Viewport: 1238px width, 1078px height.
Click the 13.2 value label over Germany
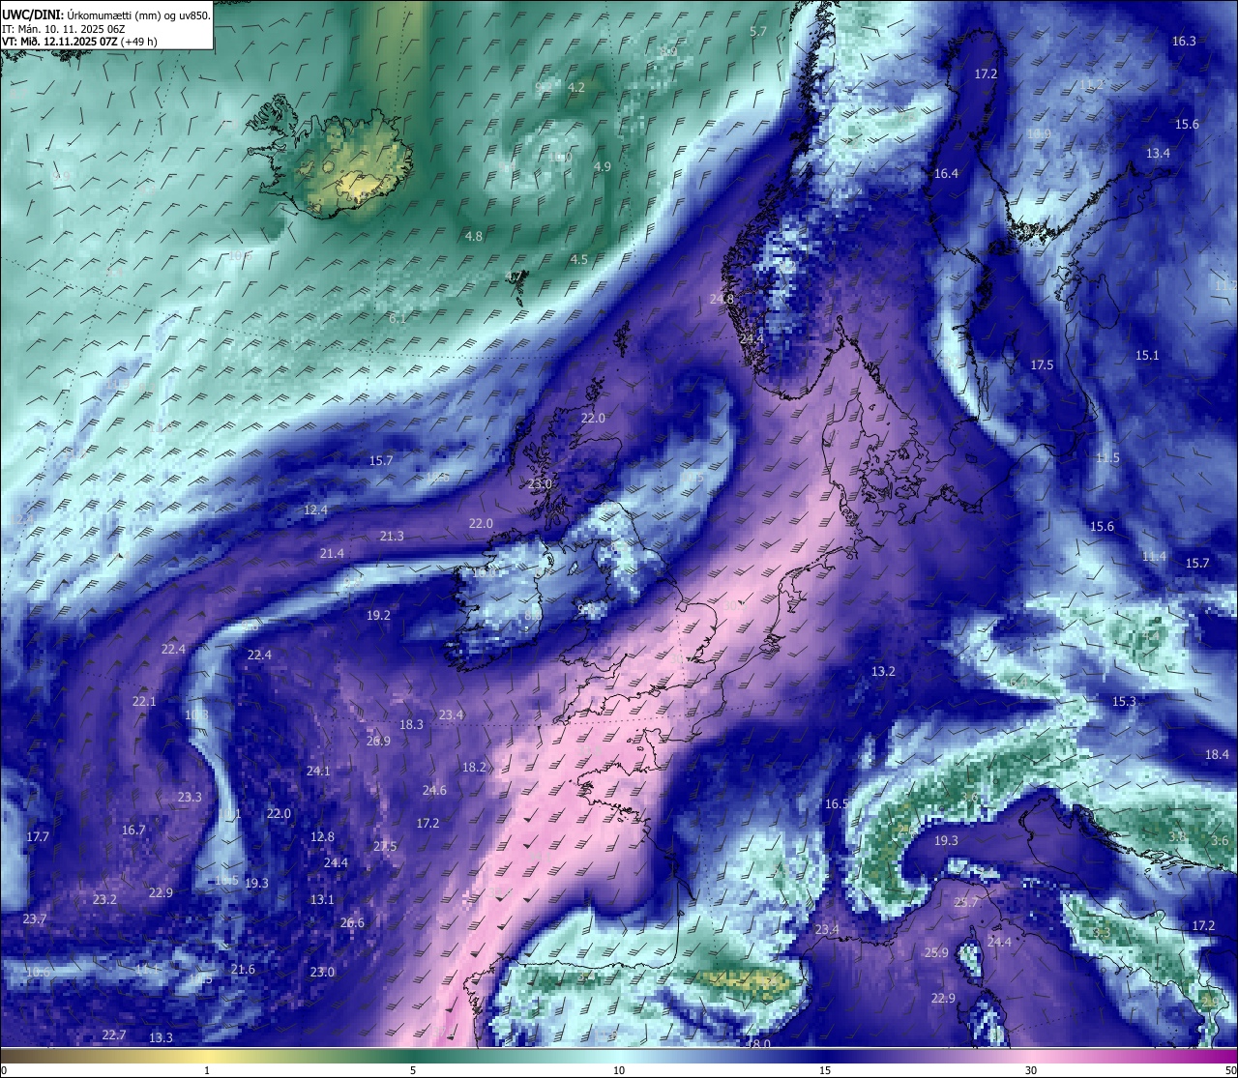point(883,671)
